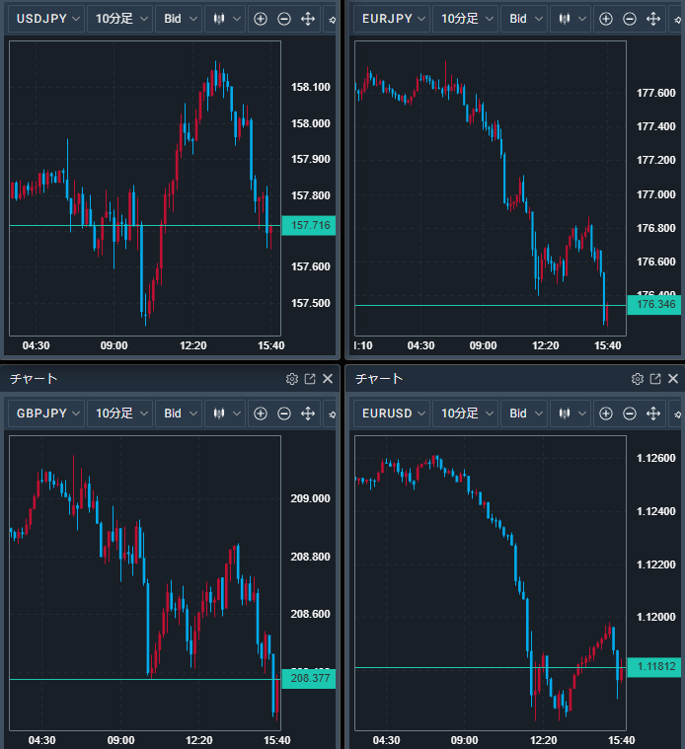685x749 pixels.
Task: Change the EURJPY 10分足 timeframe dropdown
Action: pyautogui.click(x=466, y=19)
